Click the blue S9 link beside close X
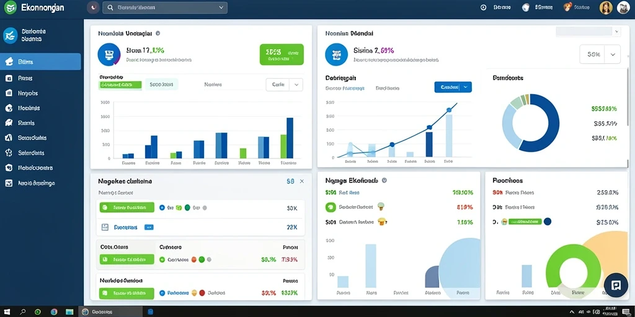635x317 pixels. (290, 181)
